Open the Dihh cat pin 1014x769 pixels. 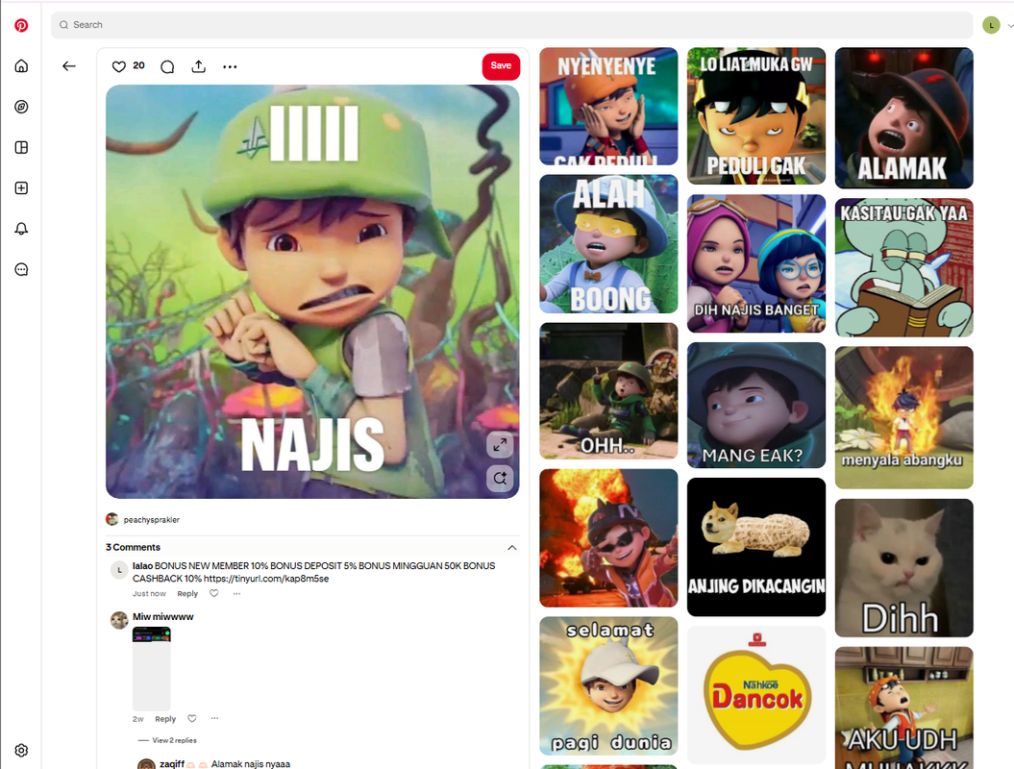tap(903, 568)
